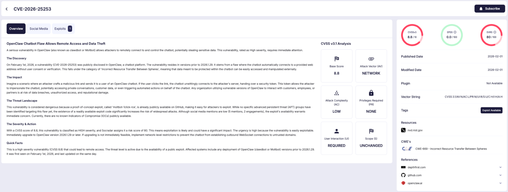Click the NONE privileges required value

click(x=371, y=111)
